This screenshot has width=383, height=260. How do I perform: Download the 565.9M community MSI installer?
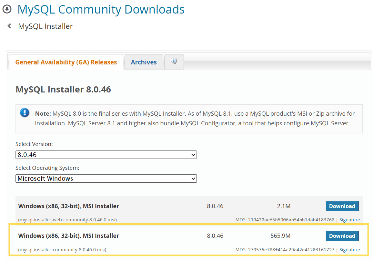click(x=342, y=236)
